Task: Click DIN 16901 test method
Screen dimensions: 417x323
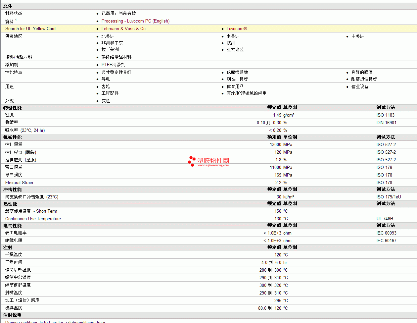Action: coord(386,123)
